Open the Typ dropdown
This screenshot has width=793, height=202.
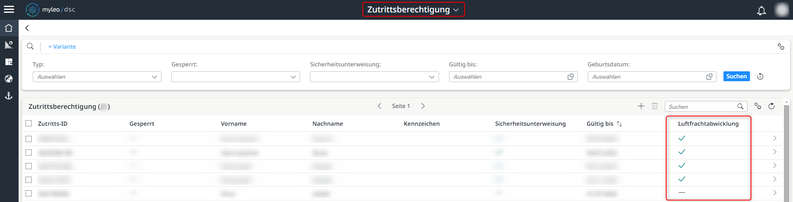[97, 77]
